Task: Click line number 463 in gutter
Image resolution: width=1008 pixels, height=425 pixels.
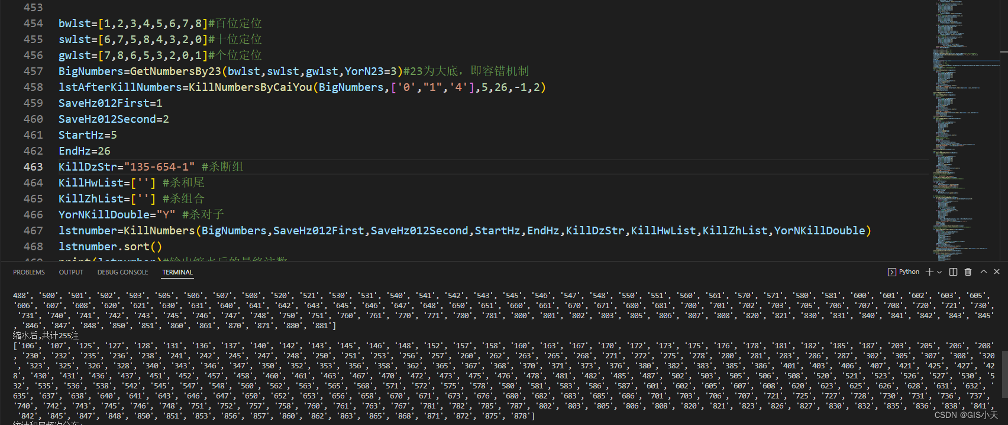Action: pyautogui.click(x=33, y=167)
